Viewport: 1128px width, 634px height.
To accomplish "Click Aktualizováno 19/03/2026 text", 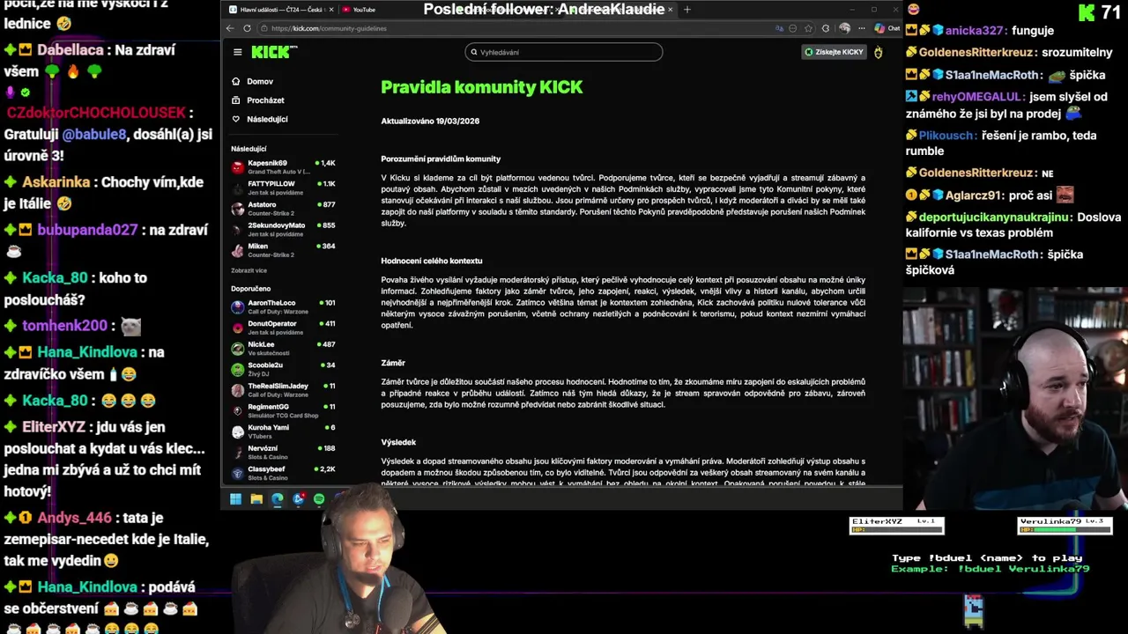I will pyautogui.click(x=430, y=122).
